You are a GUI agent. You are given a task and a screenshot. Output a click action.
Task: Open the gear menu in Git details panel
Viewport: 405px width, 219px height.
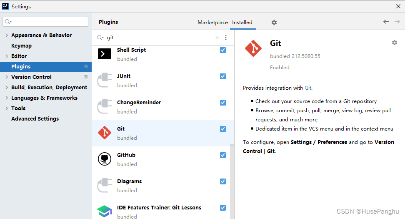[x=394, y=43]
